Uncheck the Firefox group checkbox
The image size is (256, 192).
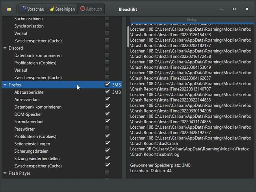pos(107,84)
